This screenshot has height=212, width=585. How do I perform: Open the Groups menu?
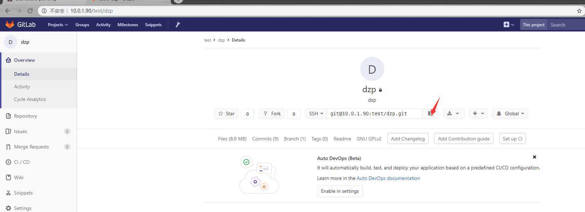click(82, 25)
